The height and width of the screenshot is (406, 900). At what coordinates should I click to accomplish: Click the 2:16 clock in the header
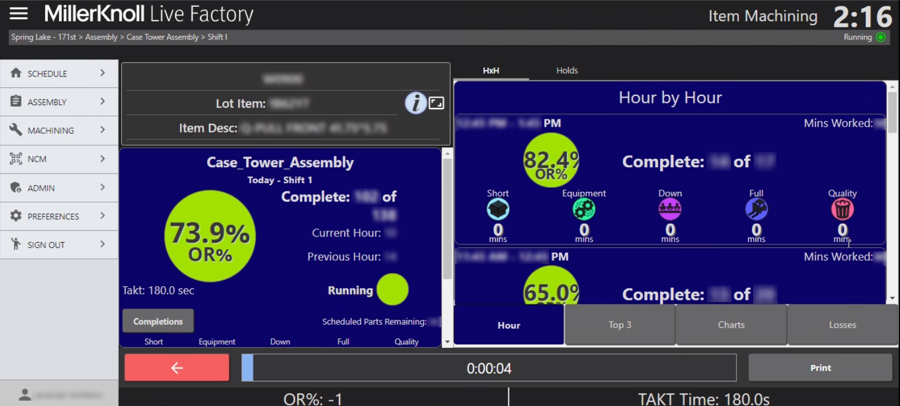pyautogui.click(x=862, y=17)
